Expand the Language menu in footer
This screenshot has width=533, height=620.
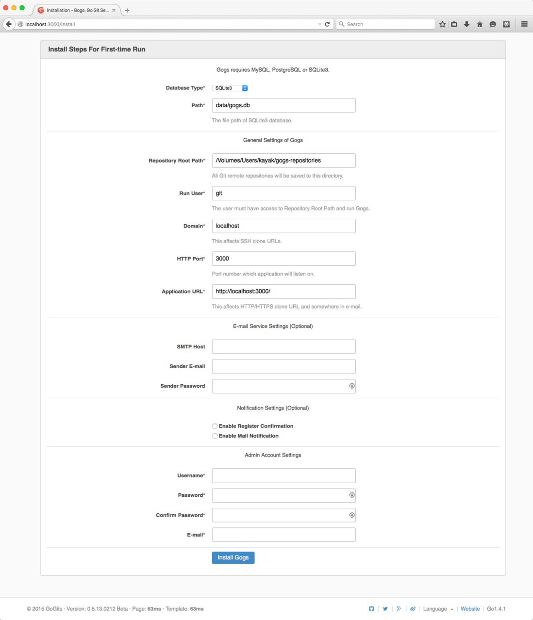point(438,609)
